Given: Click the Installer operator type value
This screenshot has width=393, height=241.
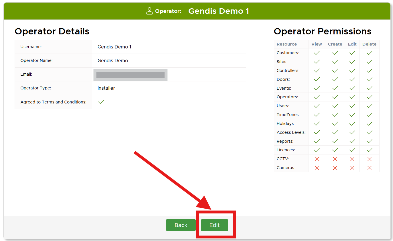Looking at the screenshot, I should point(106,88).
